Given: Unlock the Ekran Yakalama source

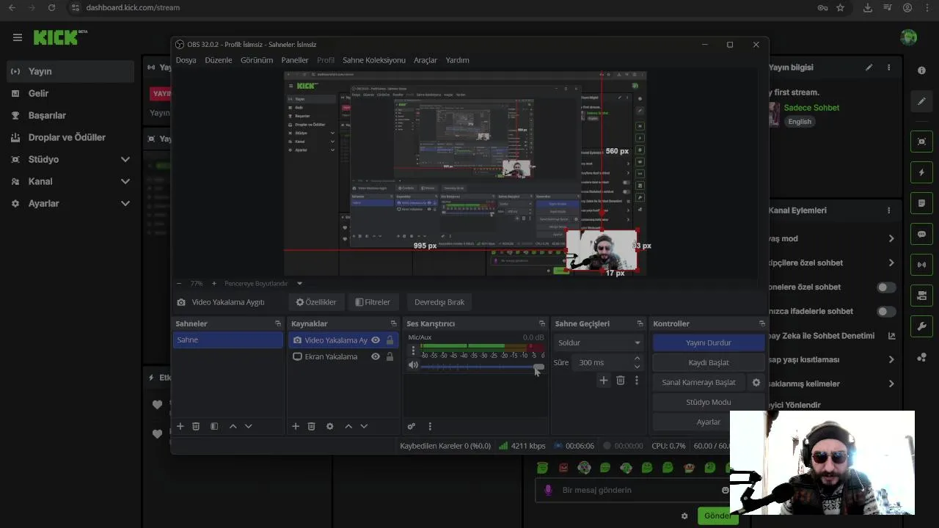Looking at the screenshot, I should click(x=390, y=356).
